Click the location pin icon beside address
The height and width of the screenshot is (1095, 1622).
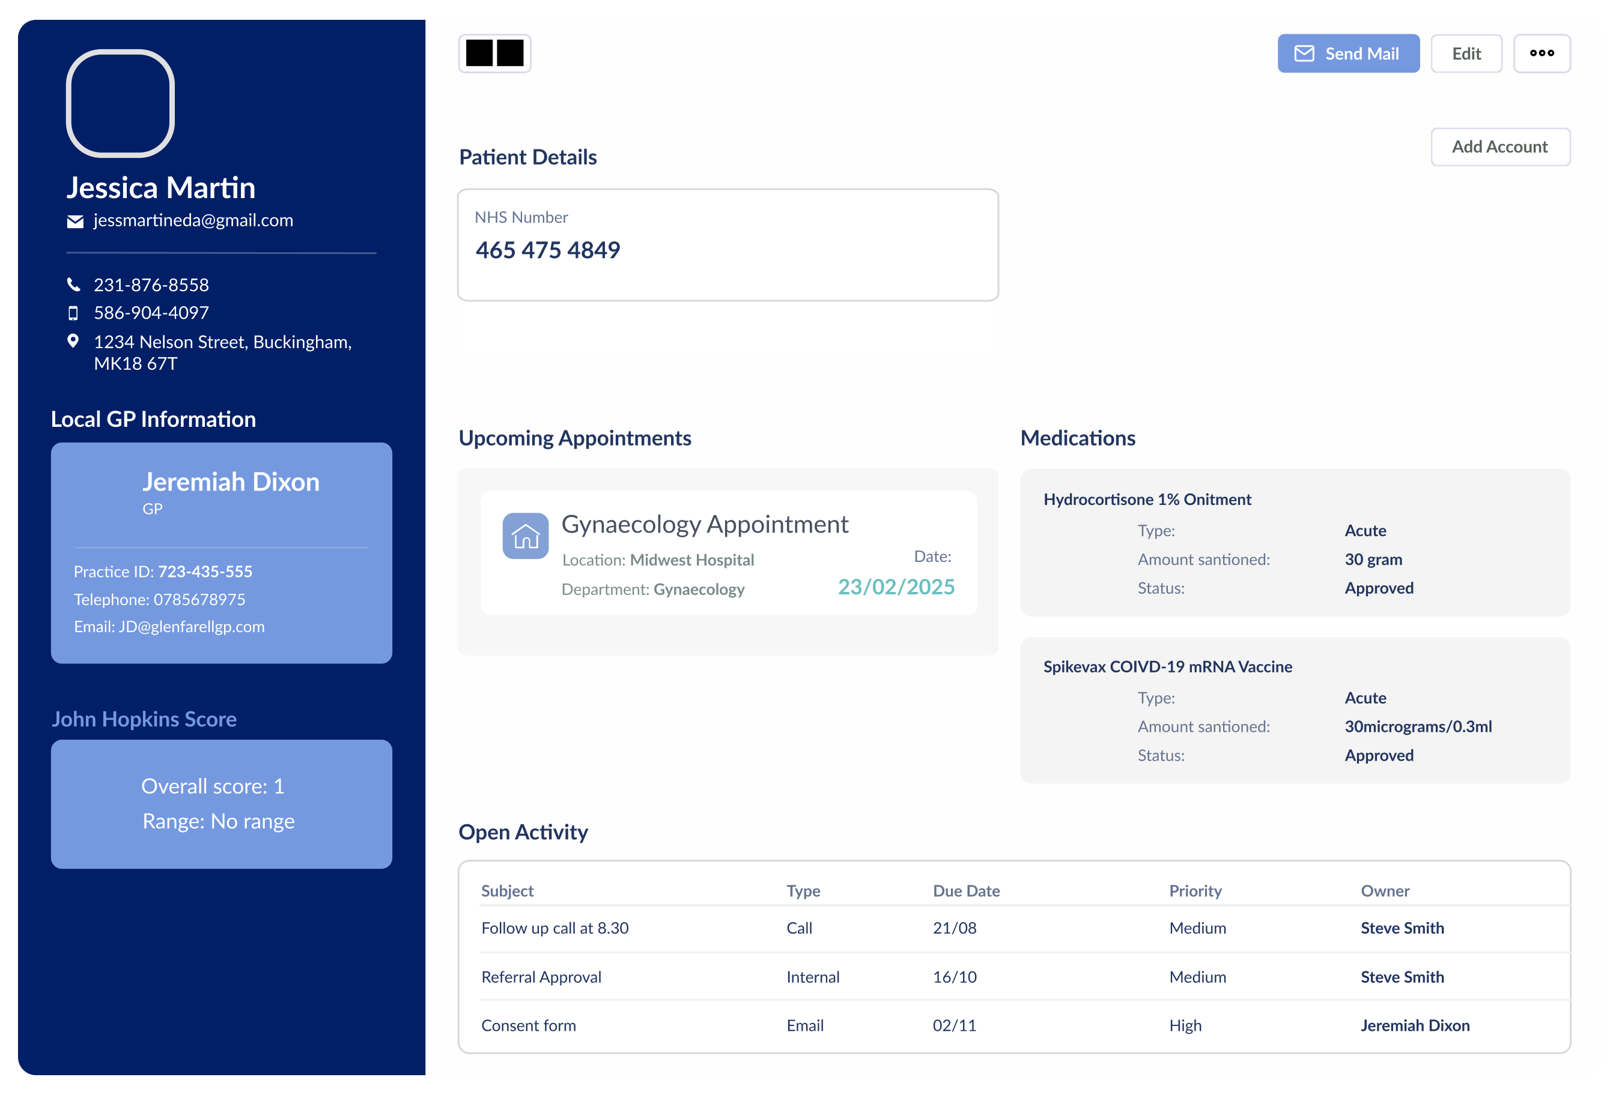click(73, 341)
